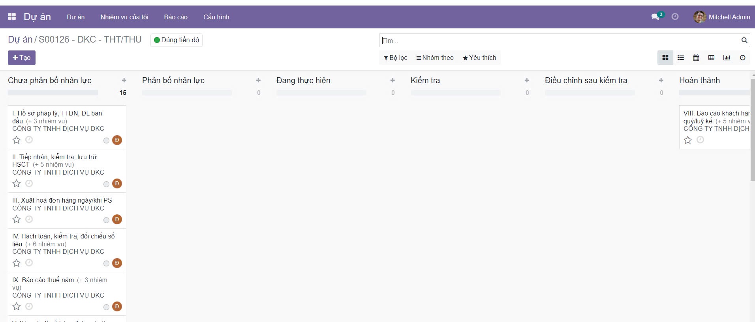755x322 pixels.
Task: Toggle favorite on 'III. Xuất hoá đơn' task
Action: click(x=17, y=220)
